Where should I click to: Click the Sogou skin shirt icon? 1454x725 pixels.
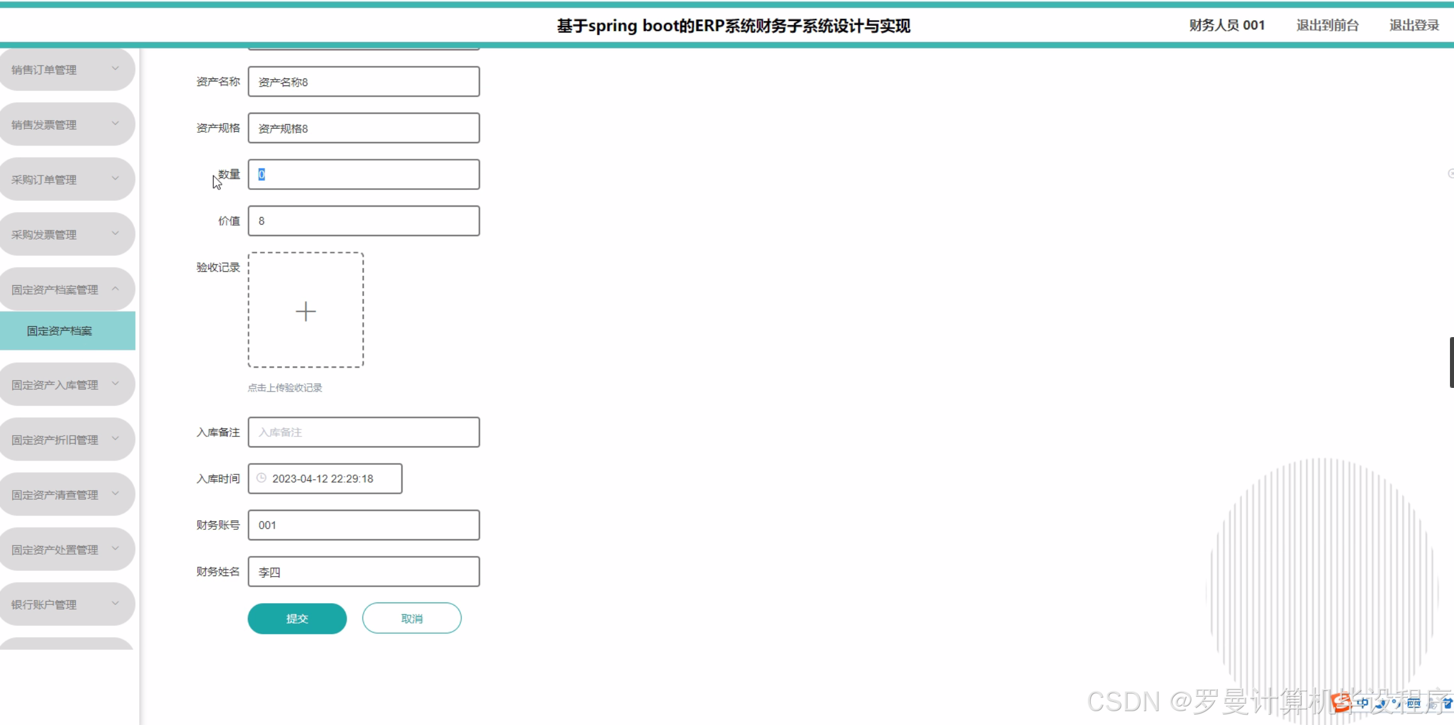[x=1448, y=703]
